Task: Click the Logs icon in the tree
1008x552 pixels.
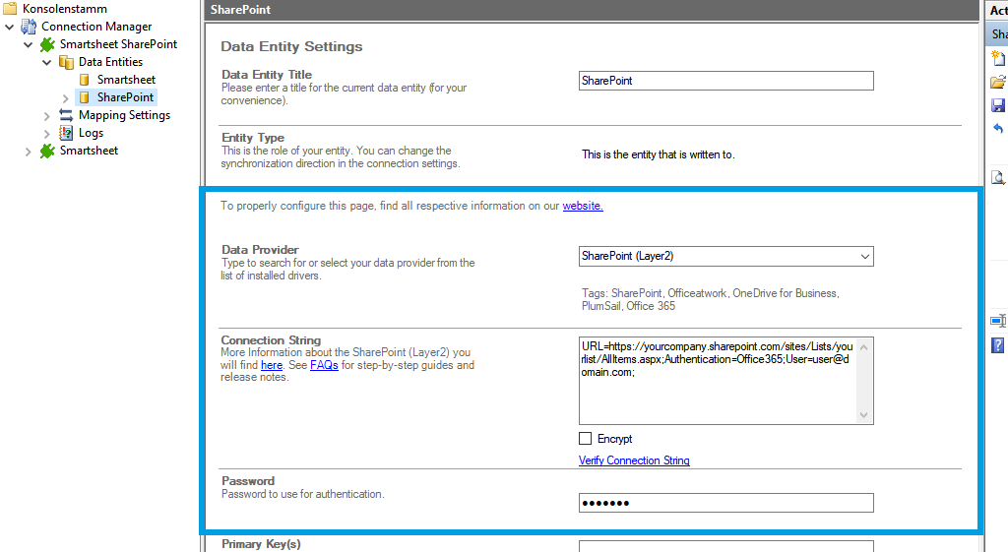Action: pos(66,133)
